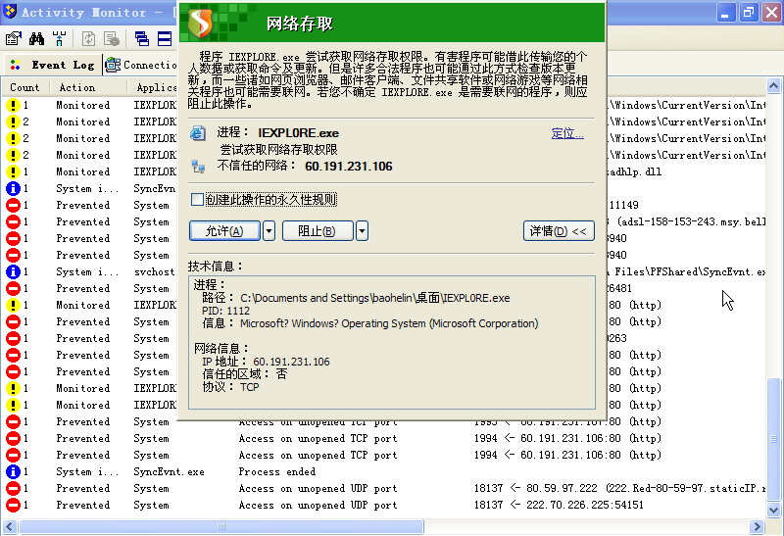
Task: Click the vertical scrollbar up arrow
Action: pos(773,86)
